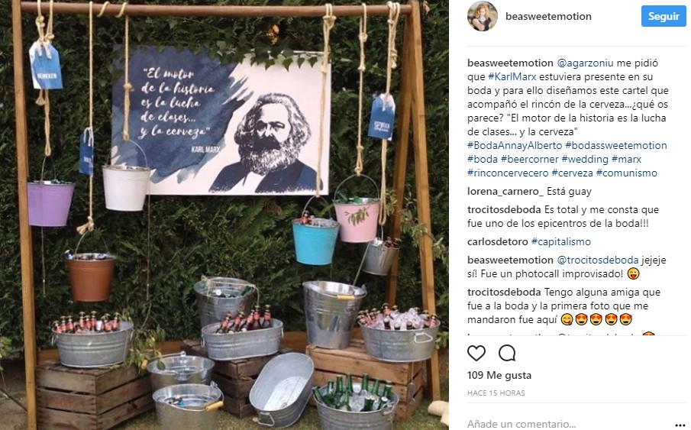
Task: Visit carlosdetoro commenter profile
Action: pyautogui.click(x=498, y=241)
